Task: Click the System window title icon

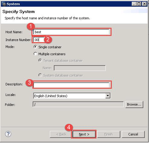Action: coord(4,4)
